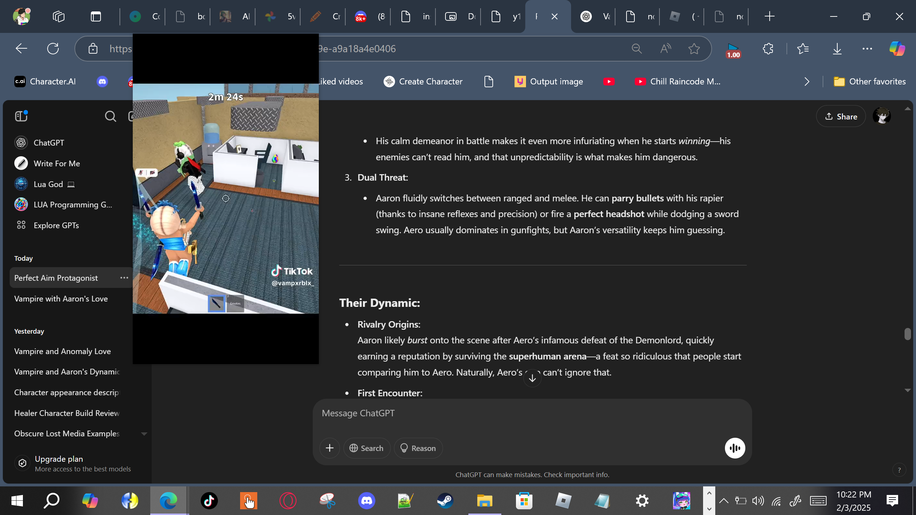Image resolution: width=916 pixels, height=515 pixels.
Task: Open the ChatGPT profile avatar menu
Action: (882, 116)
